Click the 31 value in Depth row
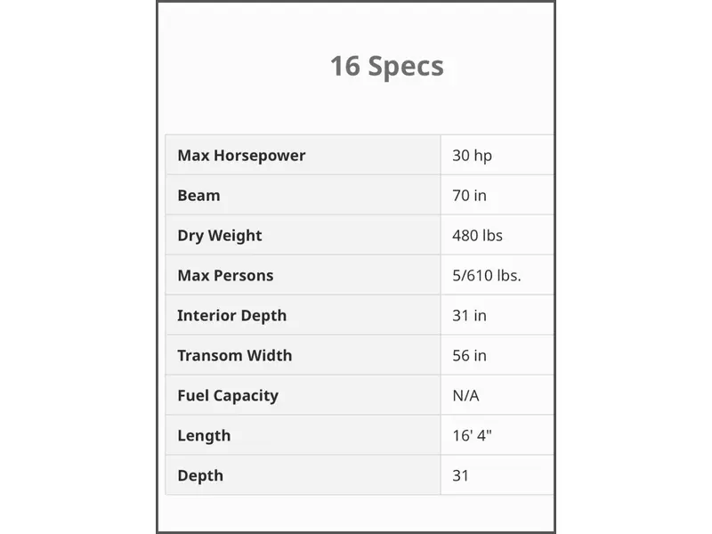Screen dimensions: 712x534 (x=460, y=476)
